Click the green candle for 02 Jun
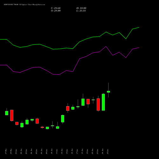The height and width of the screenshot is (159, 159). (22, 125)
